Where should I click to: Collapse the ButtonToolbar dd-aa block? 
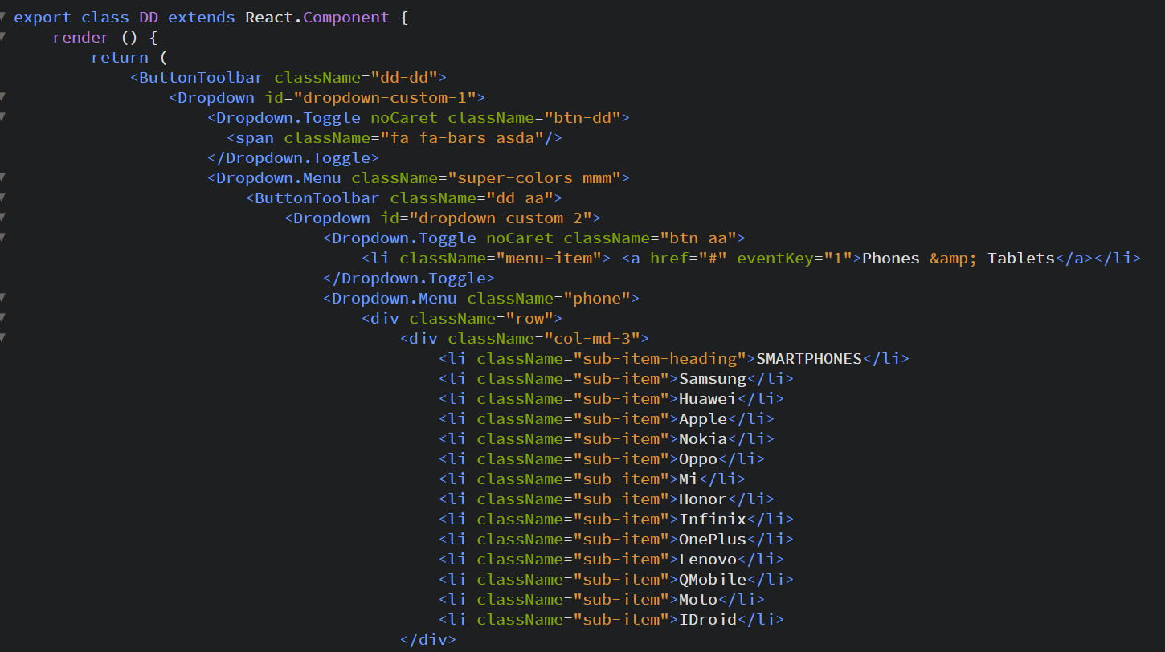tap(5, 197)
